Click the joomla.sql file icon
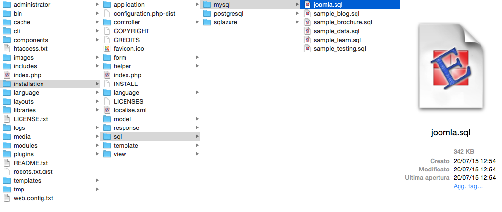This screenshot has width=502, height=212. (307, 5)
